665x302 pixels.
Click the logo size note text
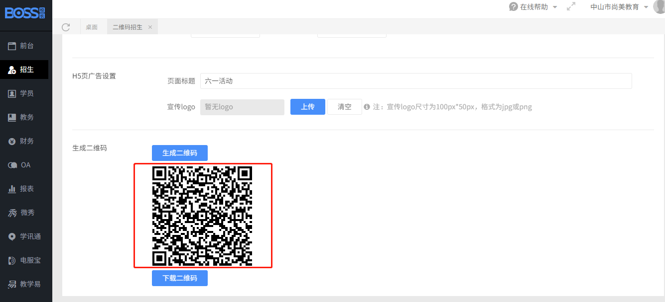point(452,107)
